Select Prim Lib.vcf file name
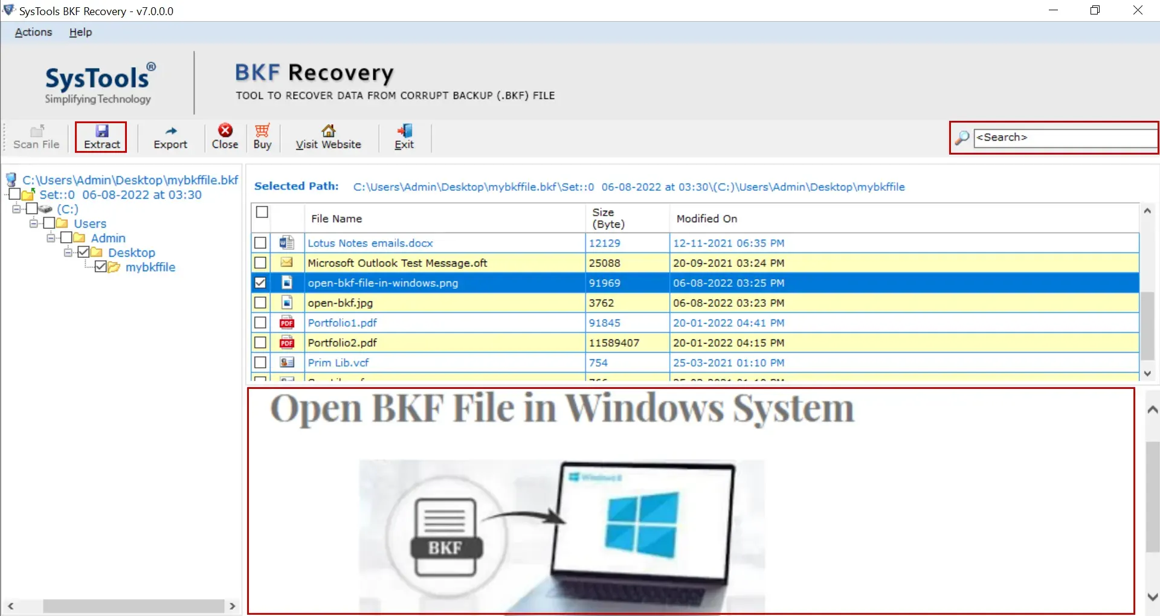The width and height of the screenshot is (1160, 616). tap(338, 362)
